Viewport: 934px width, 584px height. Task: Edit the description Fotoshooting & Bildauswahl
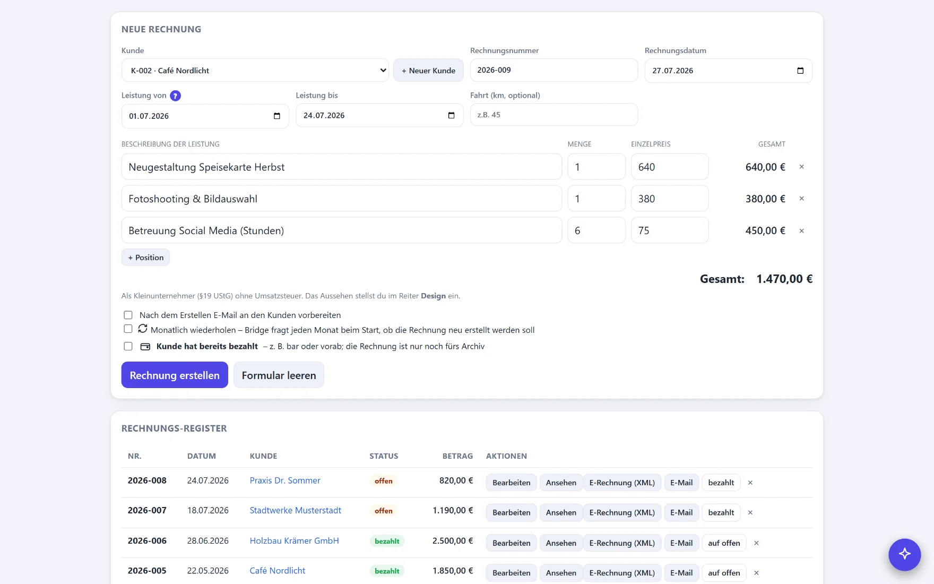click(342, 199)
